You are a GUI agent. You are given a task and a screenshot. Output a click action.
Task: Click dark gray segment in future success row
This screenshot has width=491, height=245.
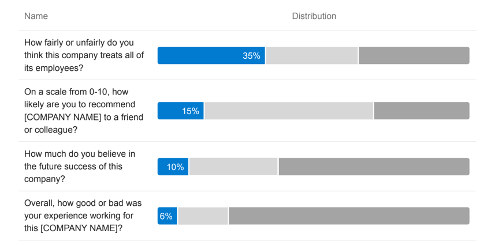pyautogui.click(x=374, y=167)
